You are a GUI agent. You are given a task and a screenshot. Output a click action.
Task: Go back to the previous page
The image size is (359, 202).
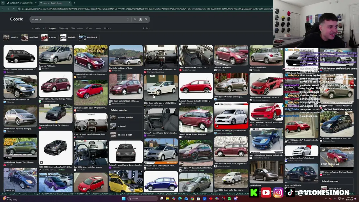tap(3, 9)
